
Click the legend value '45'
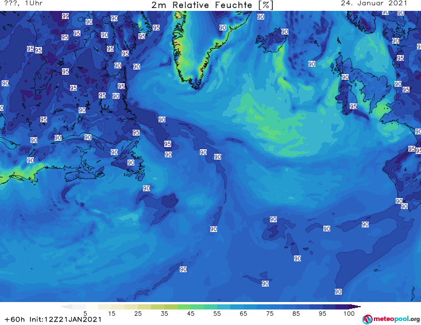click(x=191, y=314)
